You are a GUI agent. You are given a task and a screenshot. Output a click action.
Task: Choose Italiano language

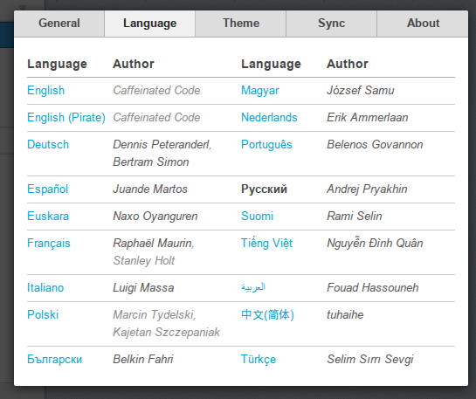point(45,287)
